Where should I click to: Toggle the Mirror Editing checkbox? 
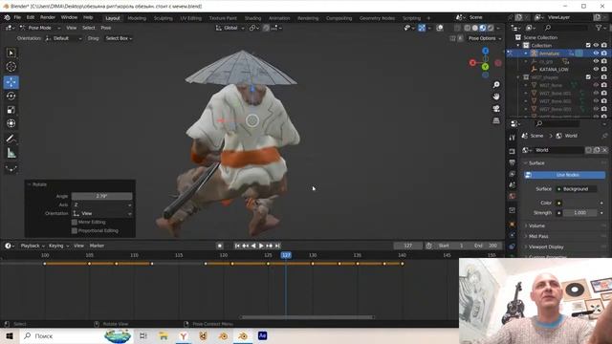click(x=75, y=222)
